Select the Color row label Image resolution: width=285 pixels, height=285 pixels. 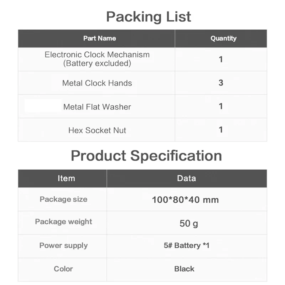pyautogui.click(x=63, y=269)
